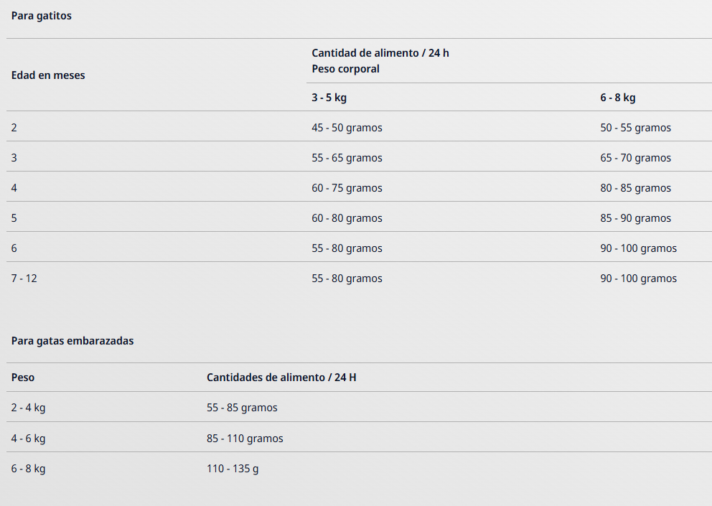Select the '85 - 90 gramos' cell

point(635,218)
